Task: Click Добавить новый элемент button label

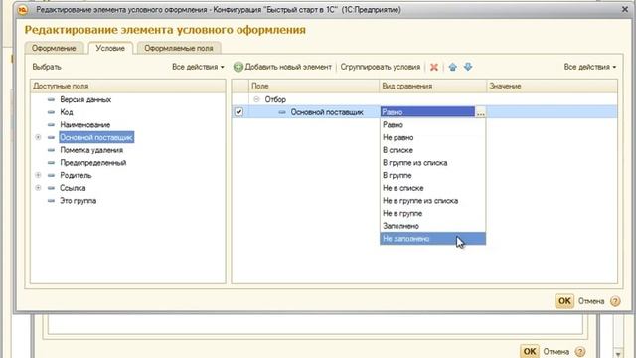Action: pyautogui.click(x=288, y=67)
